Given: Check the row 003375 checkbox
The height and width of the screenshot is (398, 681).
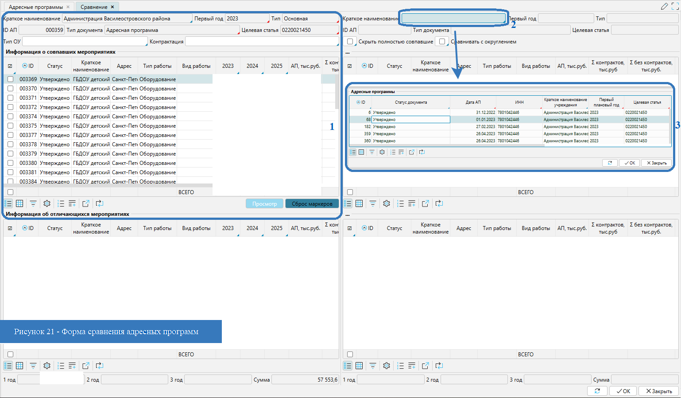Looking at the screenshot, I should coord(10,126).
